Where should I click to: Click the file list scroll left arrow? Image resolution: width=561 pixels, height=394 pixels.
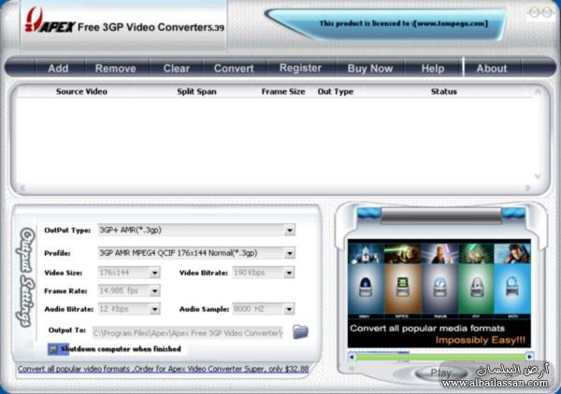point(22,188)
